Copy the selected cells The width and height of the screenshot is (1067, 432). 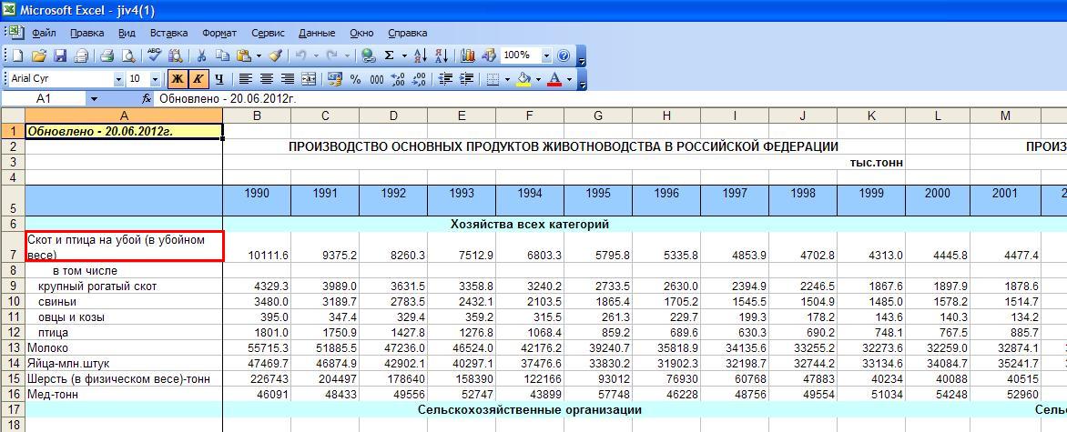click(x=222, y=55)
